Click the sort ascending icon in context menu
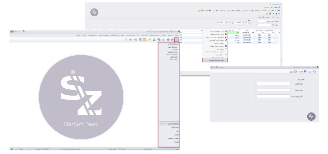The image size is (328, 154). click(226, 31)
